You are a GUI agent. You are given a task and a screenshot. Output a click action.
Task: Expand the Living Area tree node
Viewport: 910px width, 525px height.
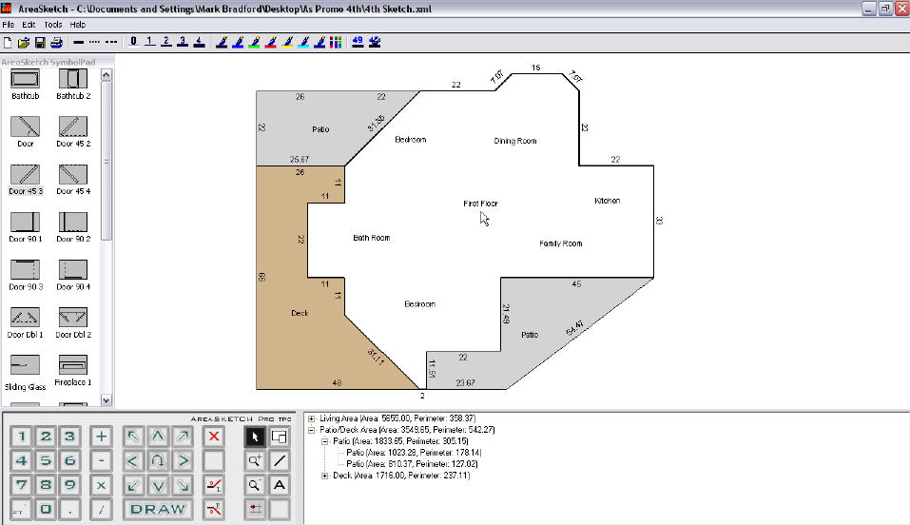point(311,418)
